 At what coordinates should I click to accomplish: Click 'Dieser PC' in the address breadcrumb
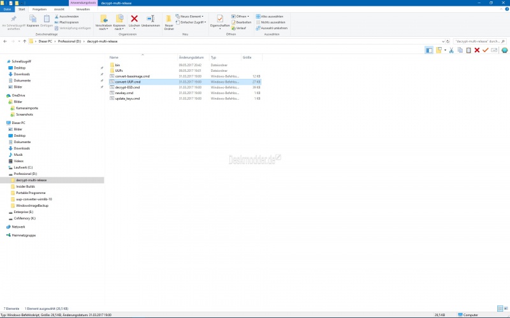click(x=45, y=41)
